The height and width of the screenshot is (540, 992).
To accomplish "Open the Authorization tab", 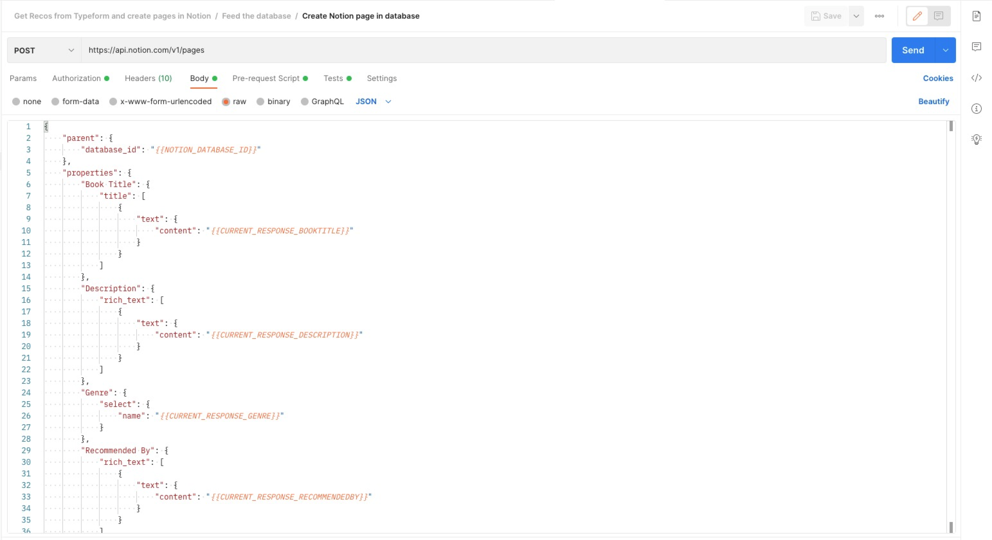I will coord(80,78).
